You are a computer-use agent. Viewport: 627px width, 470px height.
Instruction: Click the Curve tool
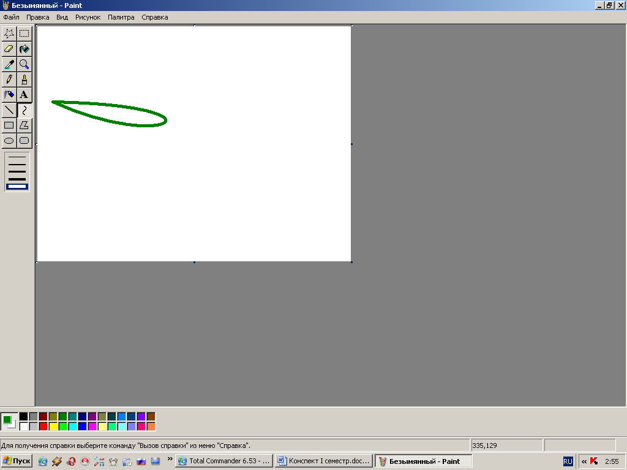coord(24,110)
